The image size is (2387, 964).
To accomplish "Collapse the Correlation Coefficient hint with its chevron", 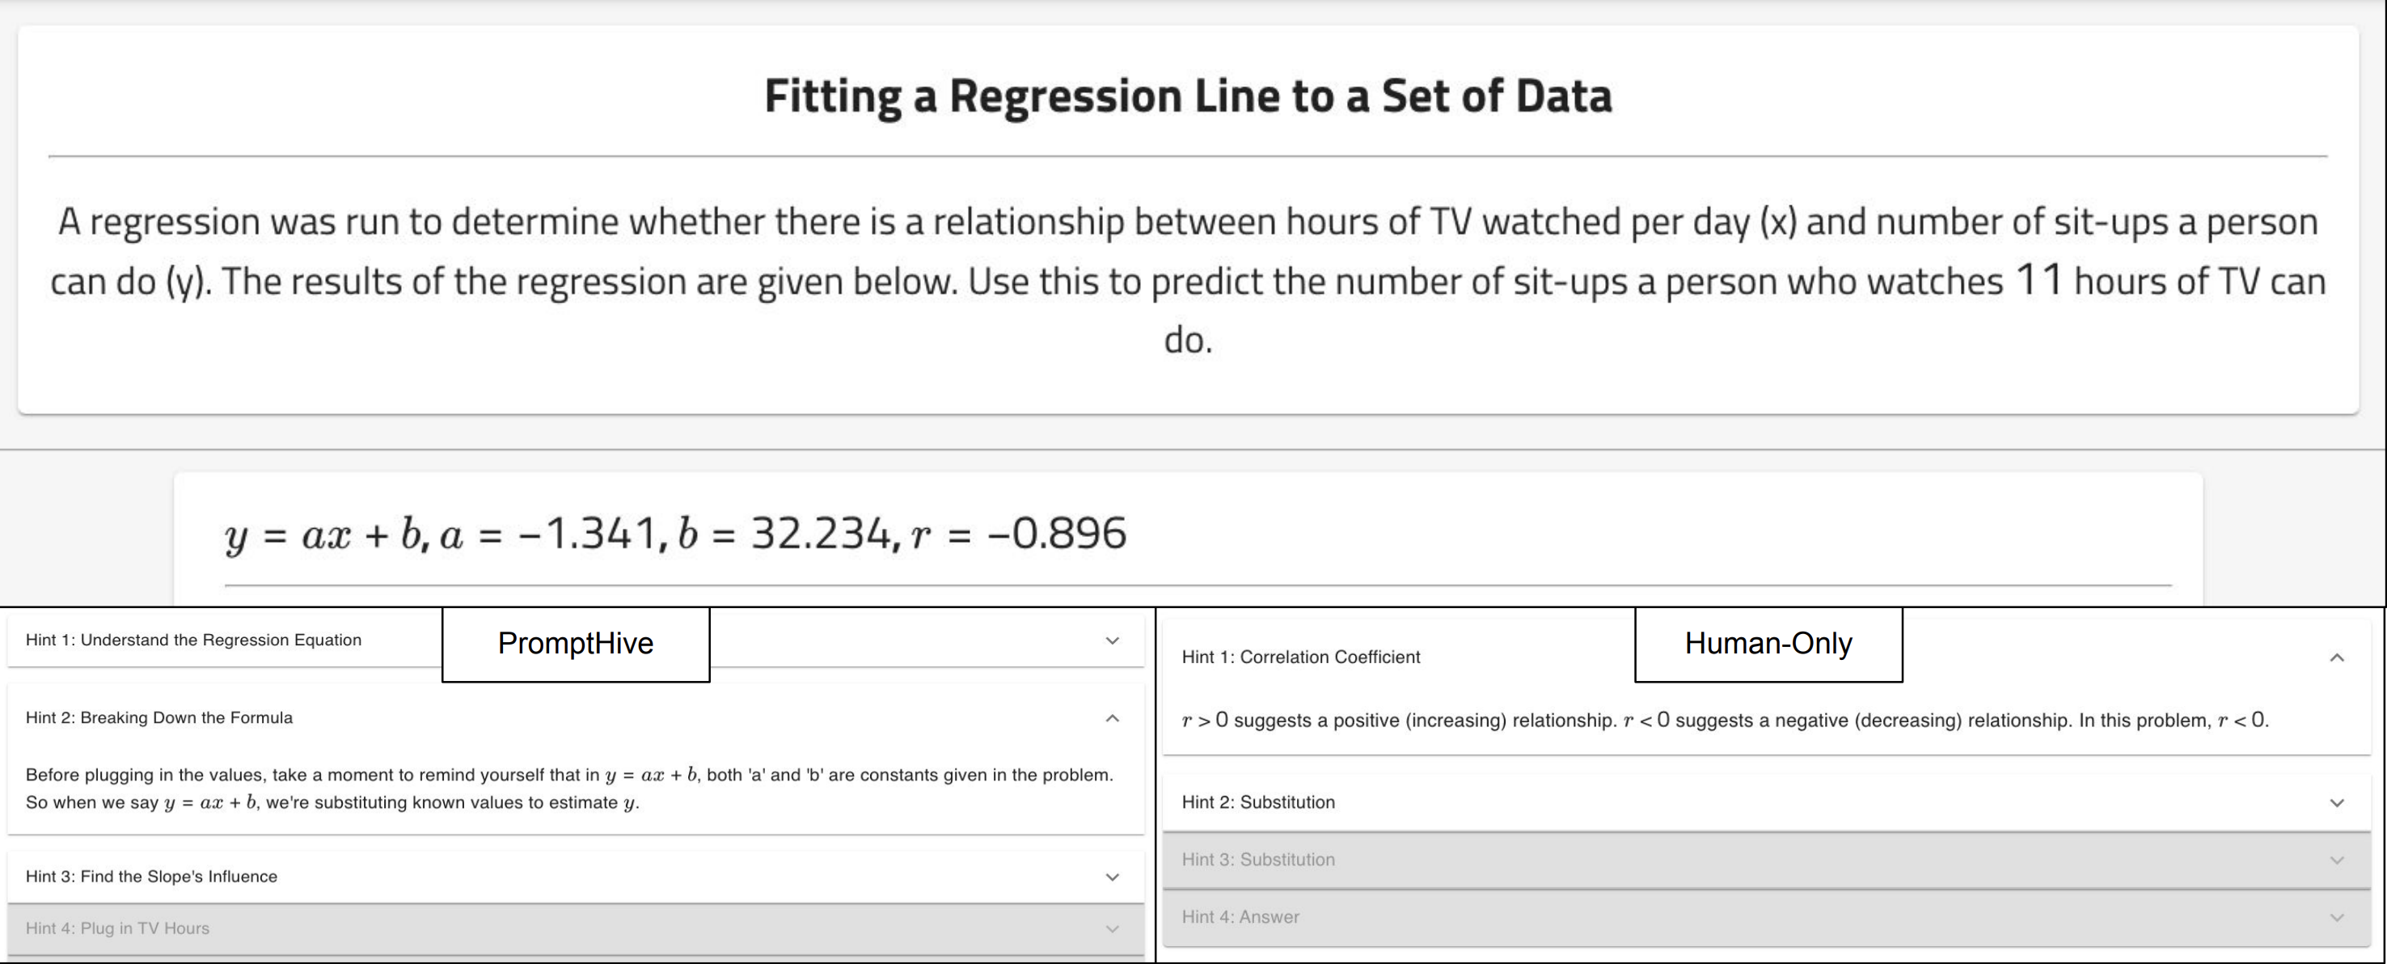I will pyautogui.click(x=2337, y=658).
